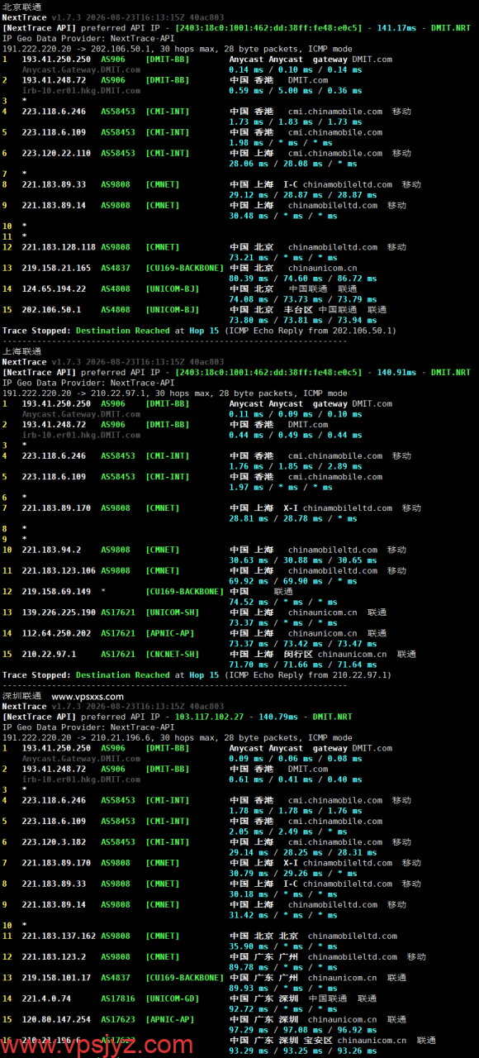Select hop IP 124.65.194.22
The height and width of the screenshot is (1058, 479).
click(54, 288)
